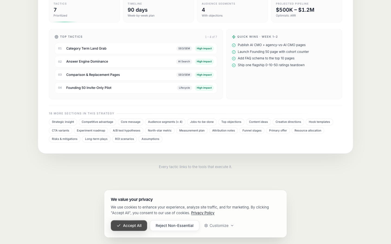Image resolution: width=391 pixels, height=244 pixels.
Task: Open the Privacy Policy link
Action: (x=203, y=213)
